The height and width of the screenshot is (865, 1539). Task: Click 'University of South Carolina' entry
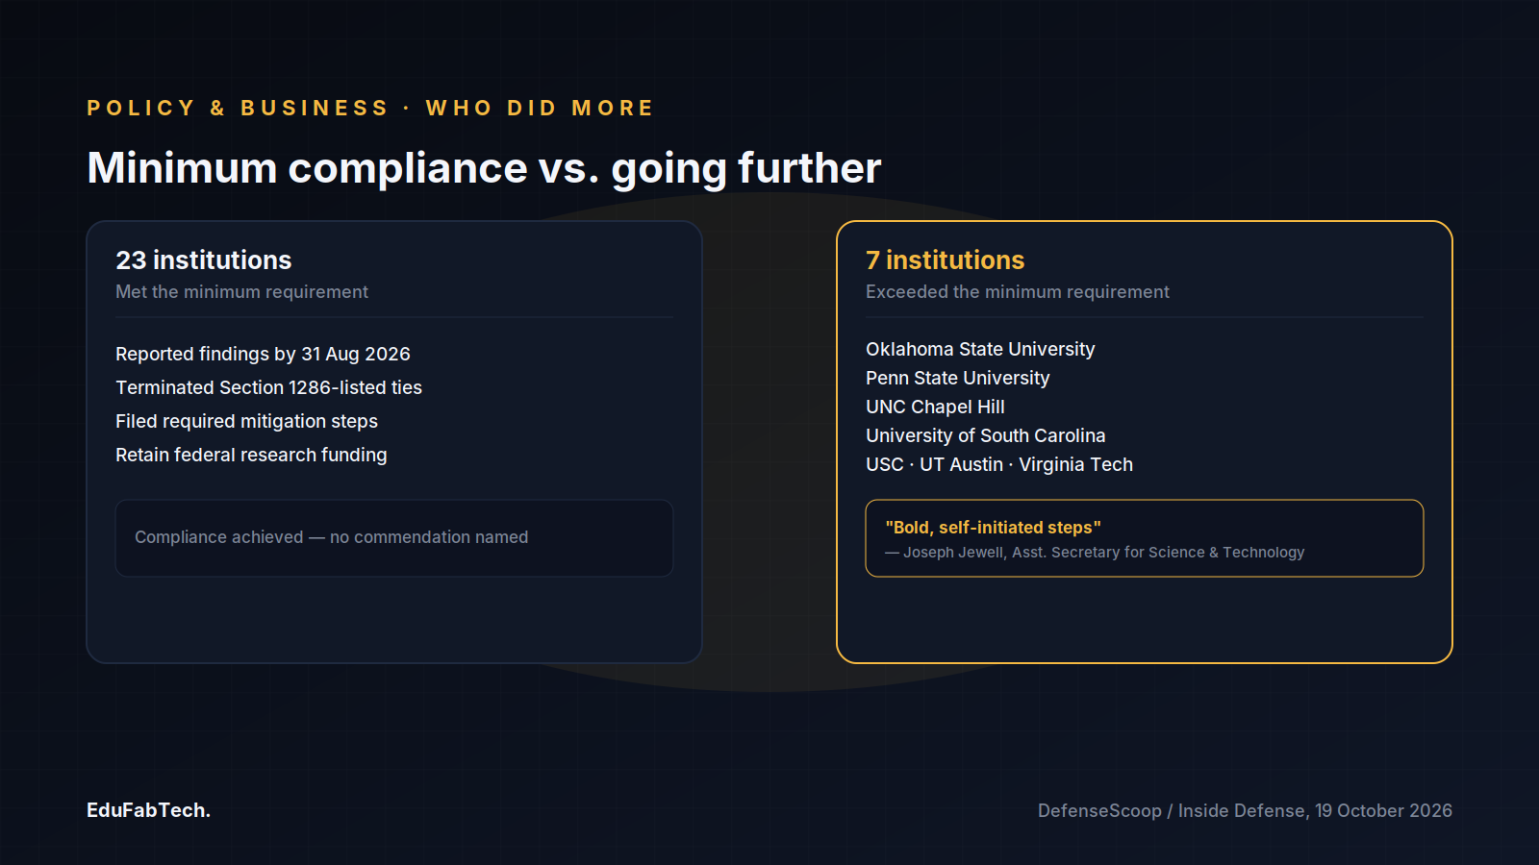(x=985, y=435)
